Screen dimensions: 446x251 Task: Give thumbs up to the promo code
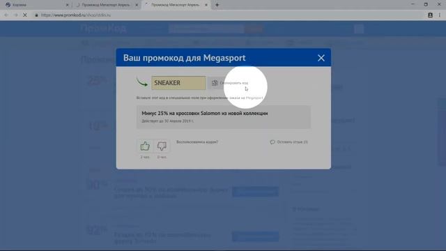point(145,146)
